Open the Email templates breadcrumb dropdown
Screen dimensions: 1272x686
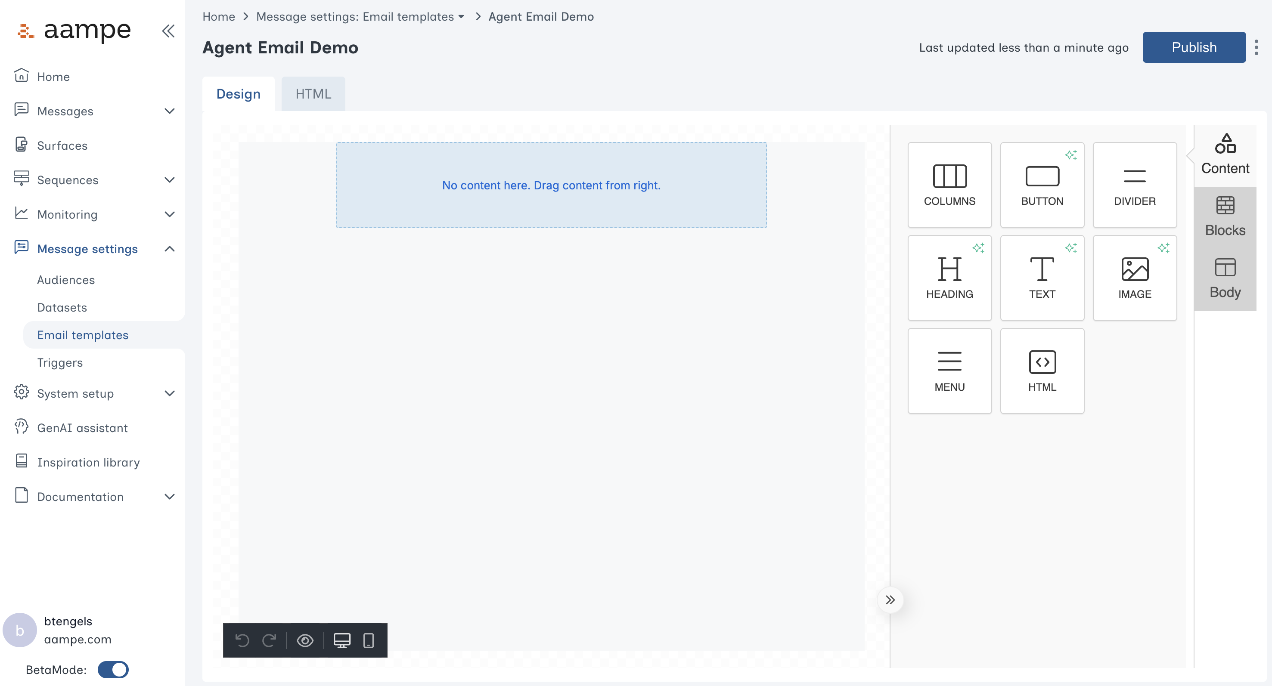[461, 17]
